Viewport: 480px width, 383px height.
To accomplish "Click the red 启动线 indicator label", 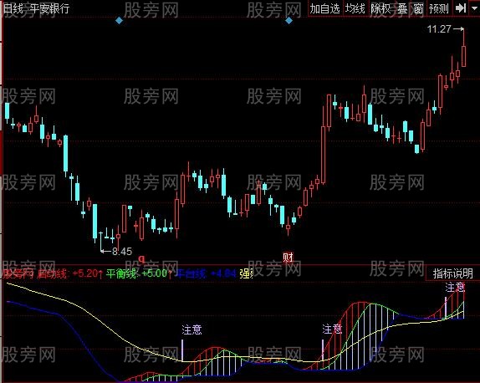I will click(x=52, y=273).
